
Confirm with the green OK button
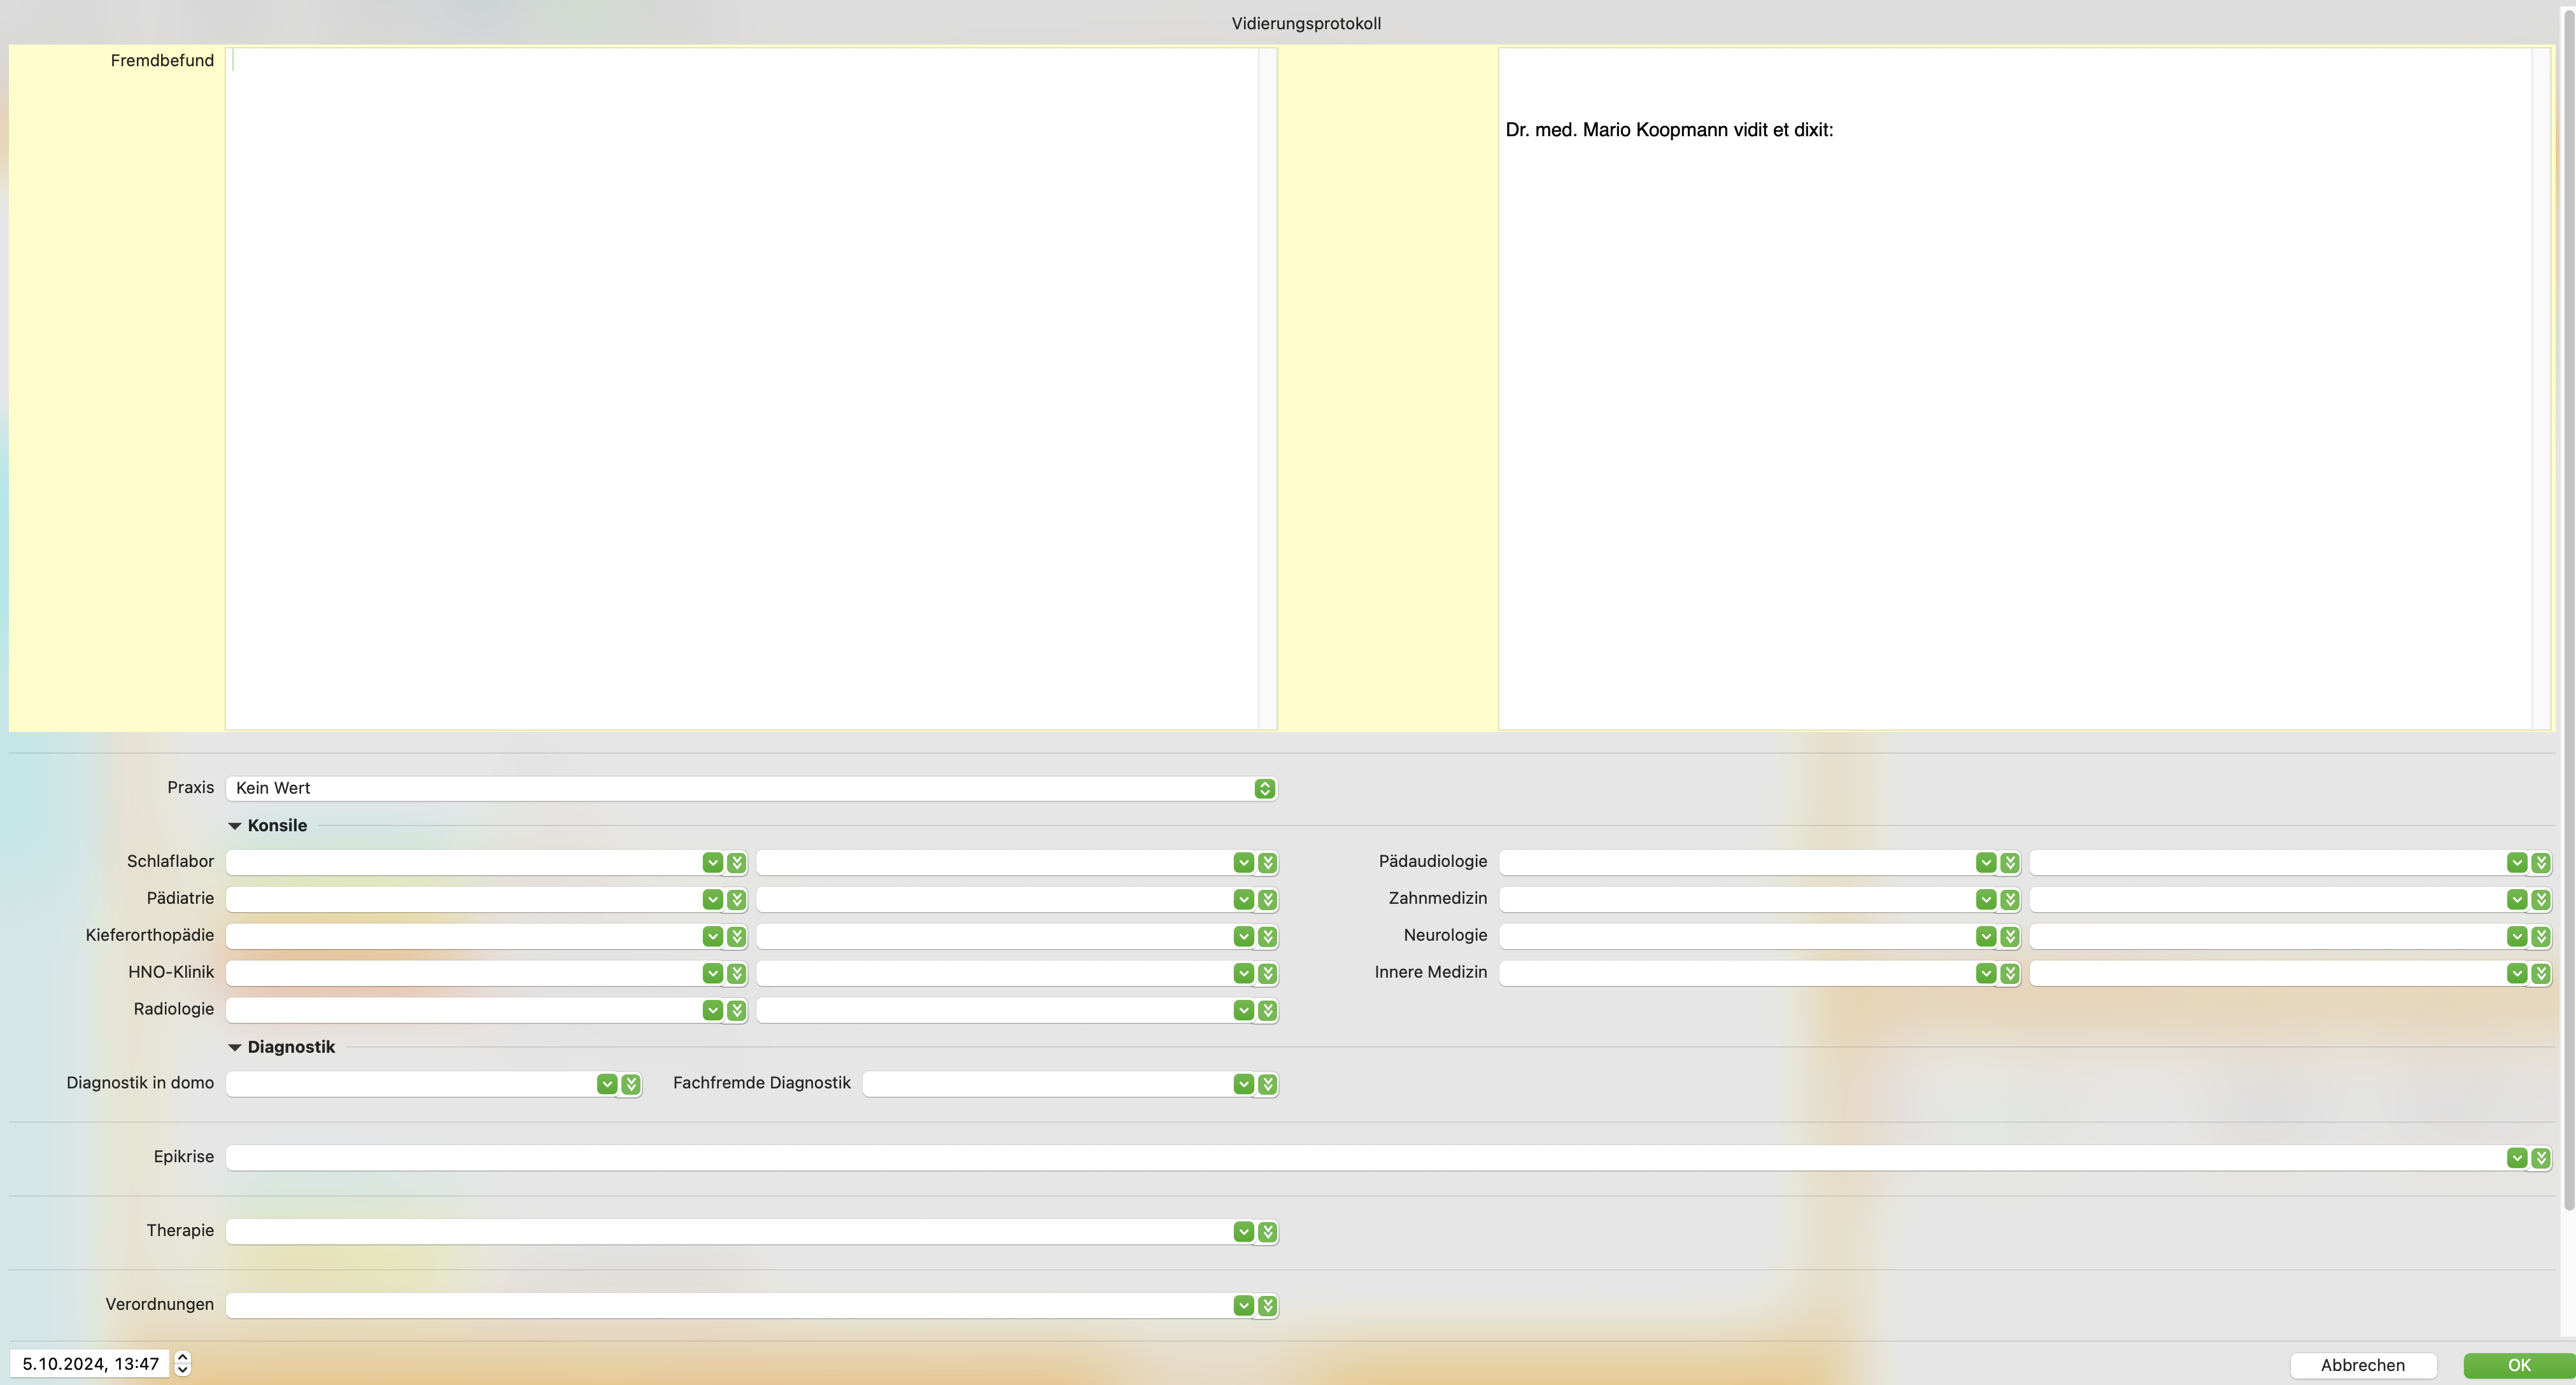(x=2519, y=1365)
